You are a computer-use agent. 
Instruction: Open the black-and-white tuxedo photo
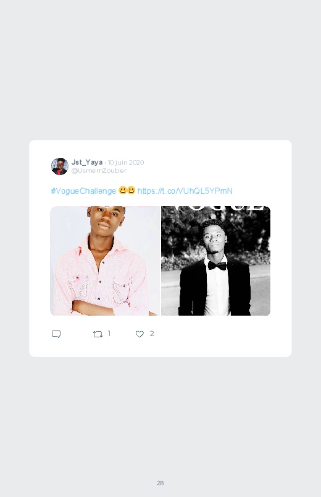[x=215, y=261]
